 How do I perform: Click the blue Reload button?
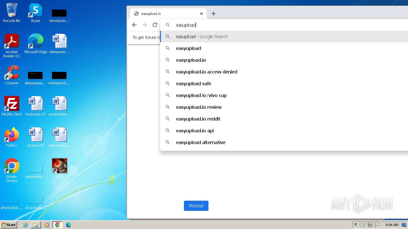coord(196,206)
